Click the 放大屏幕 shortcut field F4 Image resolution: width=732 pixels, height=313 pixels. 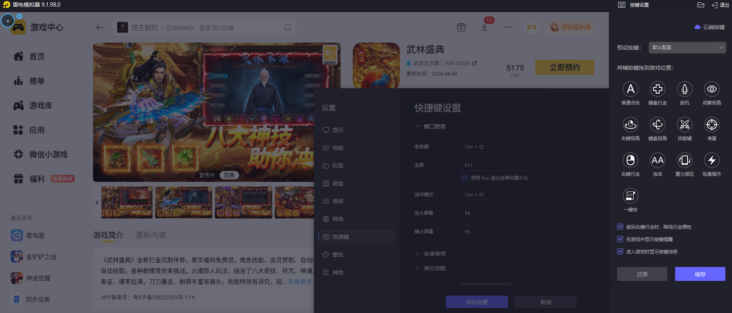point(507,214)
